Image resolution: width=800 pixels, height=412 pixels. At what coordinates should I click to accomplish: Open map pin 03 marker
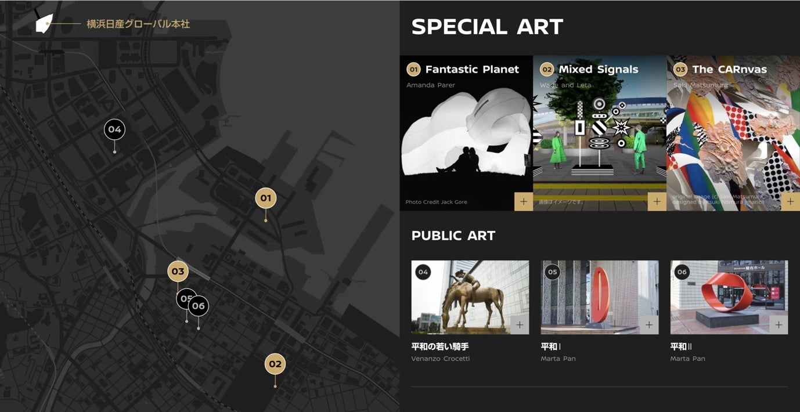click(178, 271)
